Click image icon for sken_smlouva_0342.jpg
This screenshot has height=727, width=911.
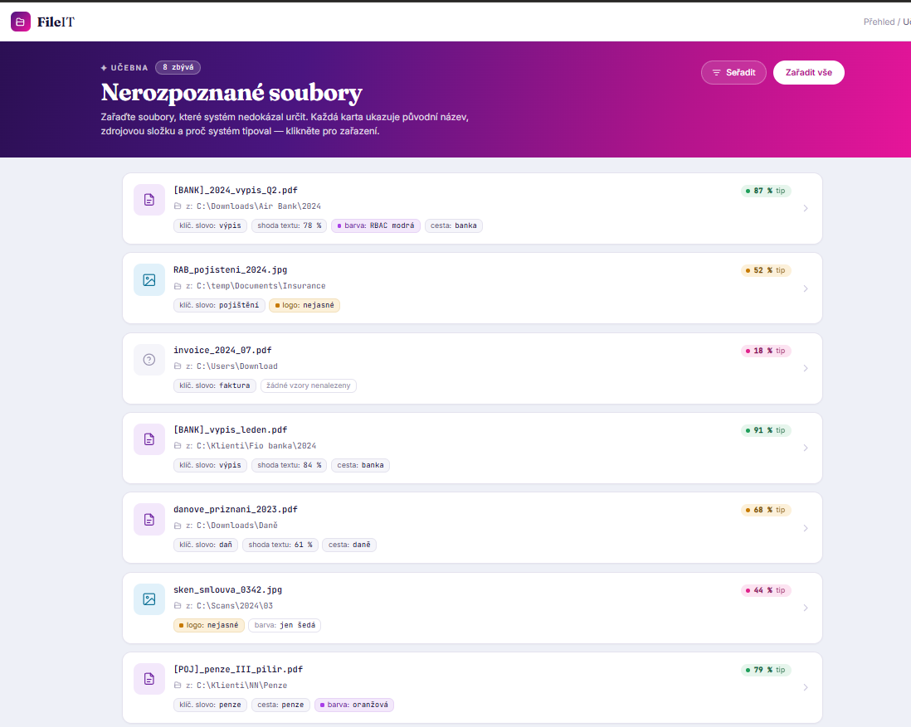coord(149,599)
